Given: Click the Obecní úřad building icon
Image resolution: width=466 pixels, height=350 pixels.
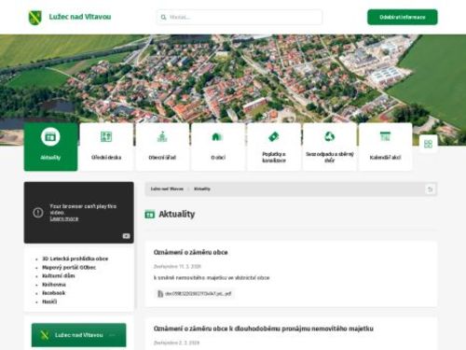Looking at the screenshot, I should (162, 136).
